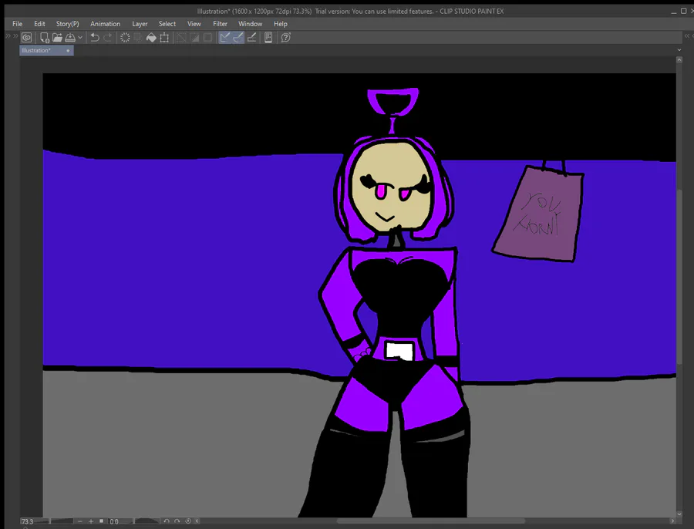Click the Clear (spinning dots) icon

(125, 38)
